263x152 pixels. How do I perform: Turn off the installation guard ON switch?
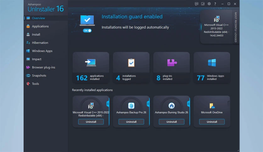point(87,31)
